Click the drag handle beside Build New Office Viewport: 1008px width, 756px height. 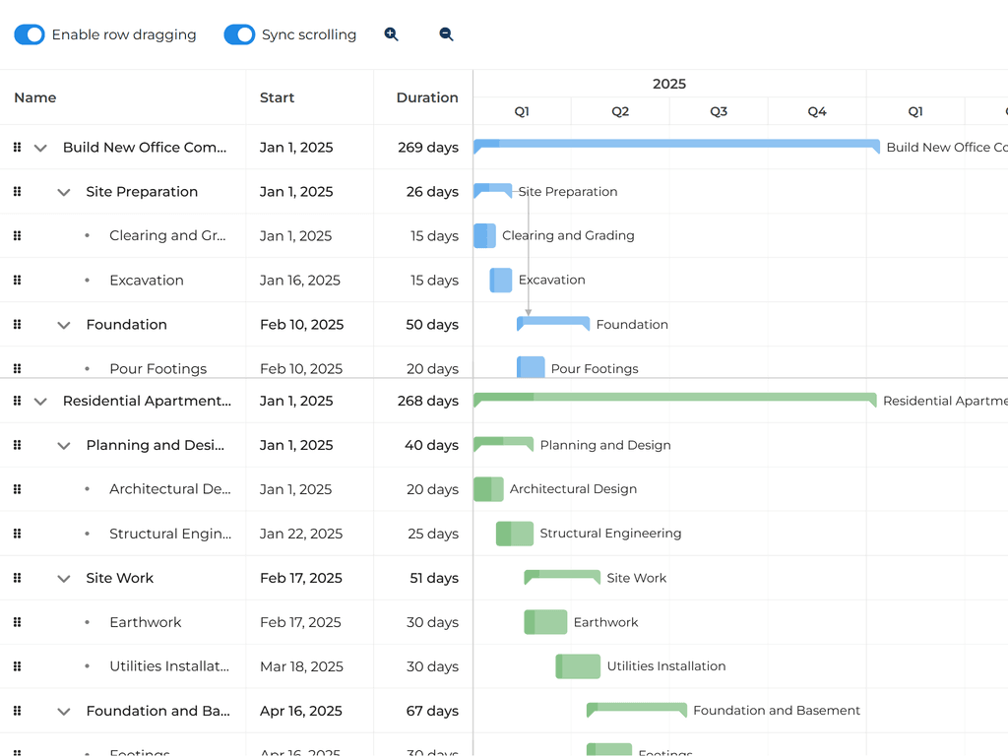point(17,147)
